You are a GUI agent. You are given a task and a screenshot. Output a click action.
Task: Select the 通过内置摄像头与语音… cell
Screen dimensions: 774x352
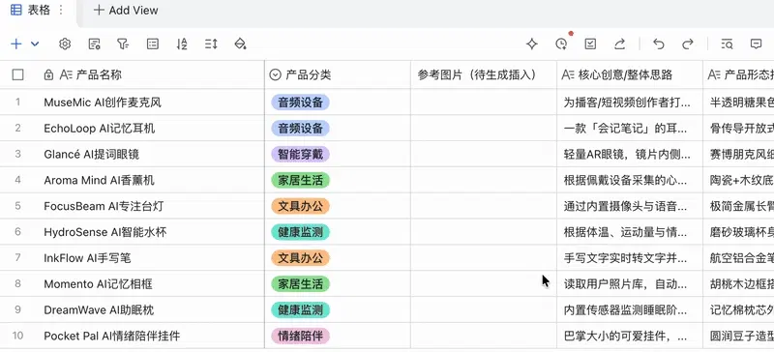click(630, 206)
